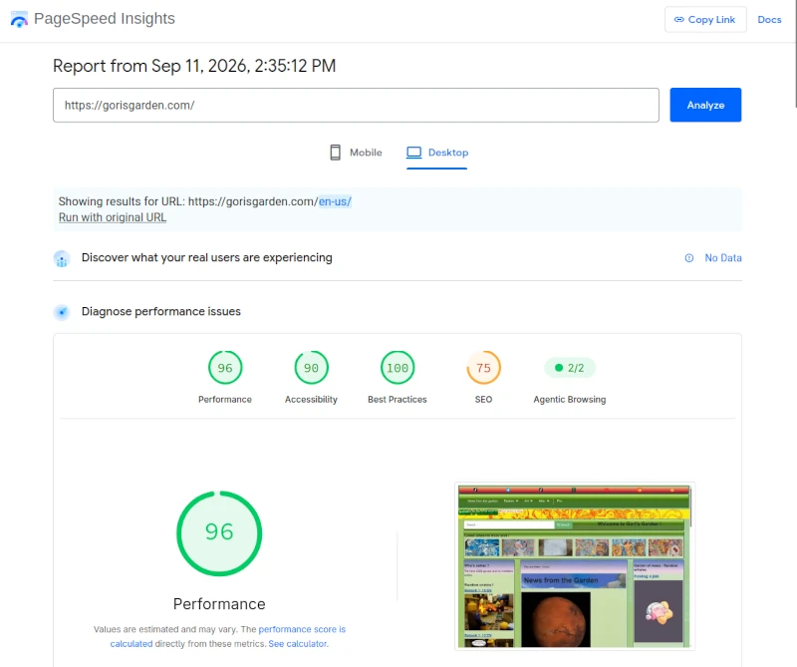Click the large 96 Performance gauge

point(219,533)
